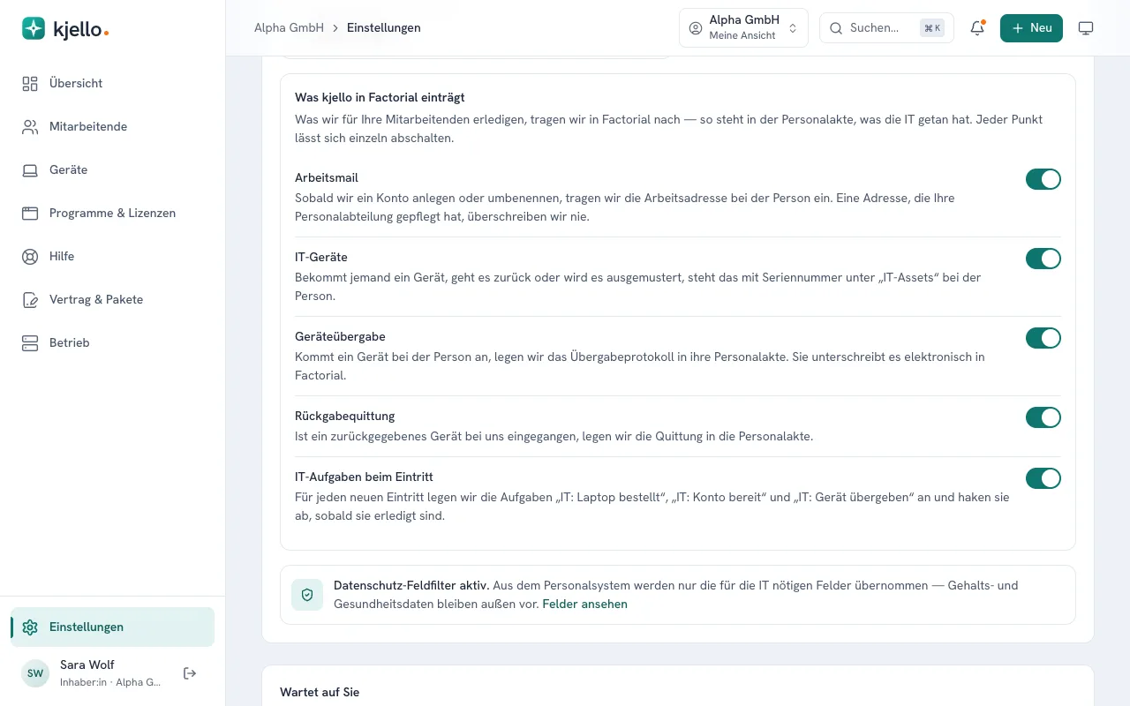Click the Datenschutz-Feldfilter aktiv text

tap(411, 585)
